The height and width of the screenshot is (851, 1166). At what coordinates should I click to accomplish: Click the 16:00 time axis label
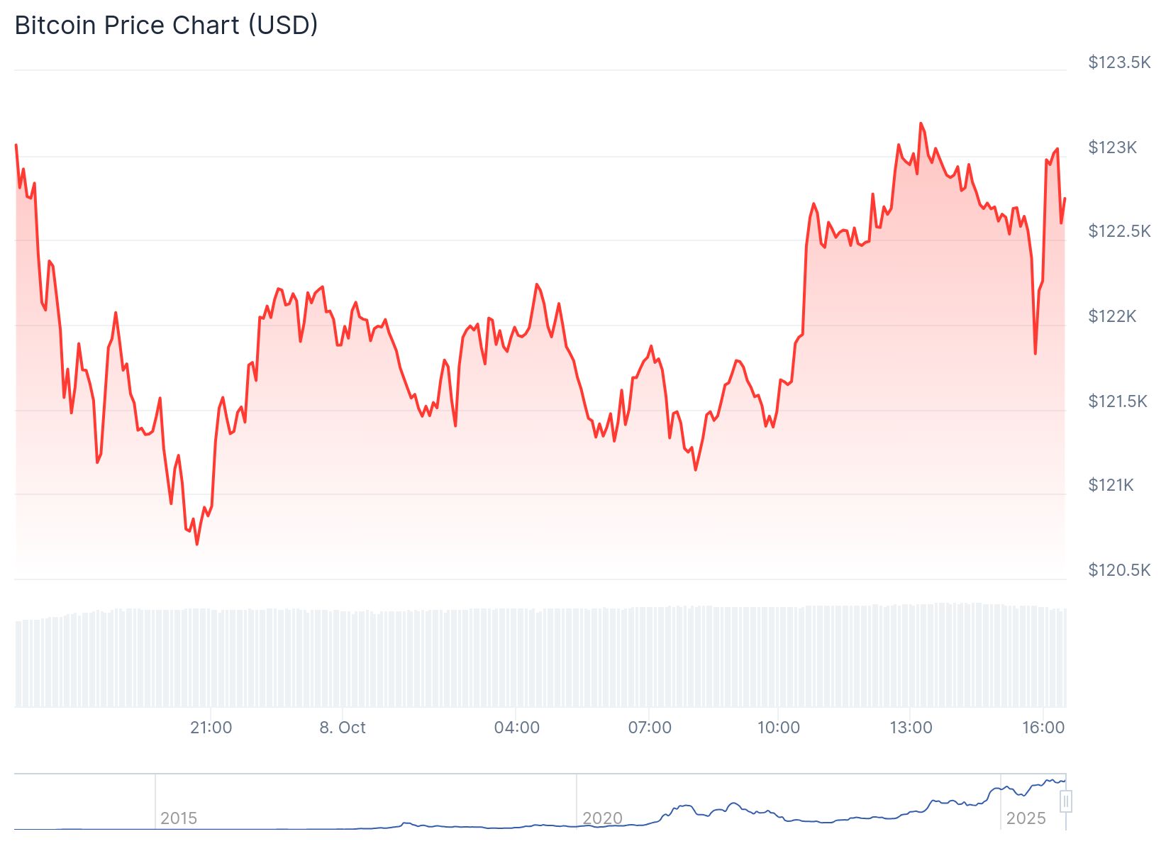pos(1043,728)
